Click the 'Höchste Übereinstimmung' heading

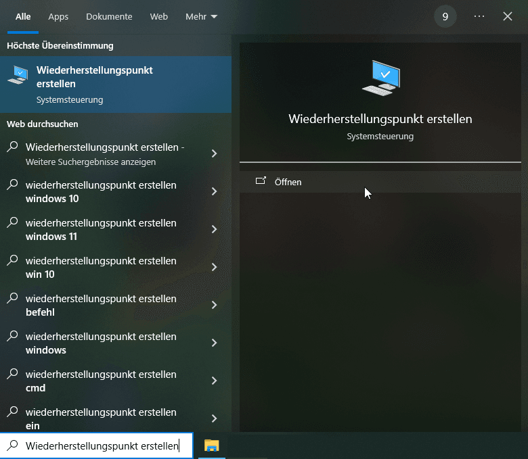pyautogui.click(x=60, y=46)
